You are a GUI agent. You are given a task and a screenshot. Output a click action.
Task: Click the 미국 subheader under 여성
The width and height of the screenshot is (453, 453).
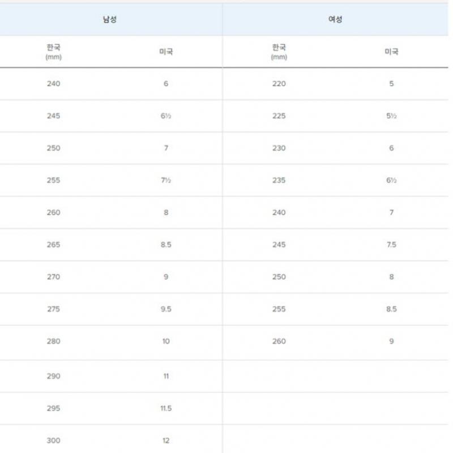point(391,52)
